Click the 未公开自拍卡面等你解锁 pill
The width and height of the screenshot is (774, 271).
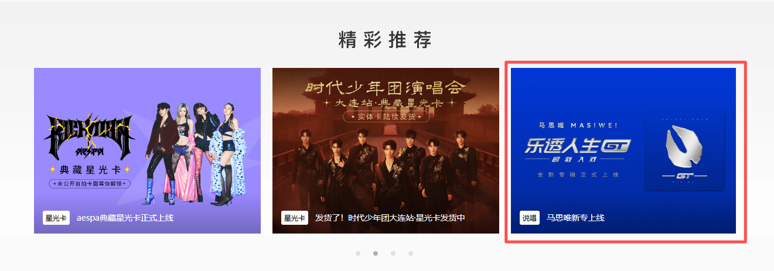(90, 184)
